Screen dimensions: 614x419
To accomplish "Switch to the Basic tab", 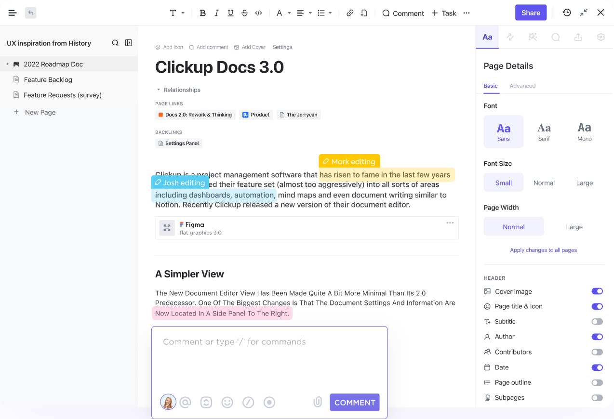I will click(x=491, y=86).
